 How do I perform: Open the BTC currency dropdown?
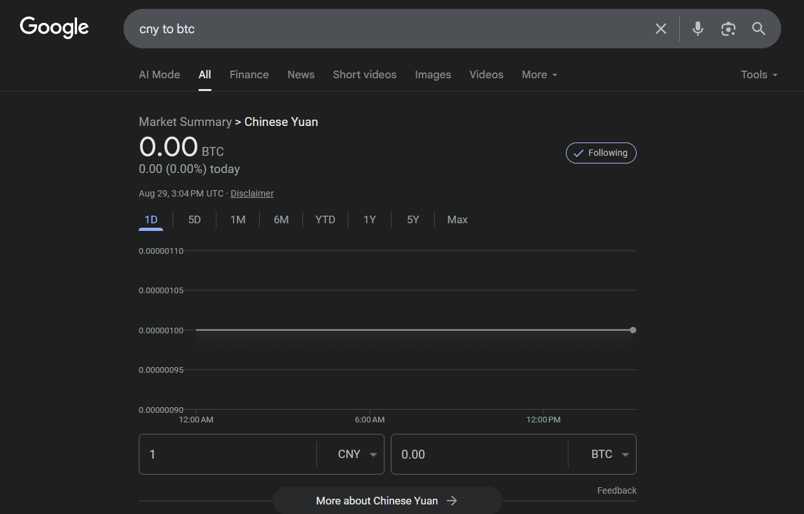pyautogui.click(x=609, y=454)
